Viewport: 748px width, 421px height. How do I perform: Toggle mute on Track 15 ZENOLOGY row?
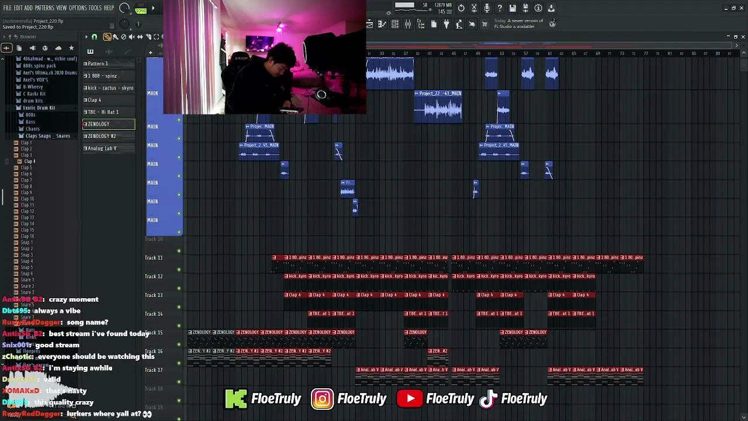point(179,344)
